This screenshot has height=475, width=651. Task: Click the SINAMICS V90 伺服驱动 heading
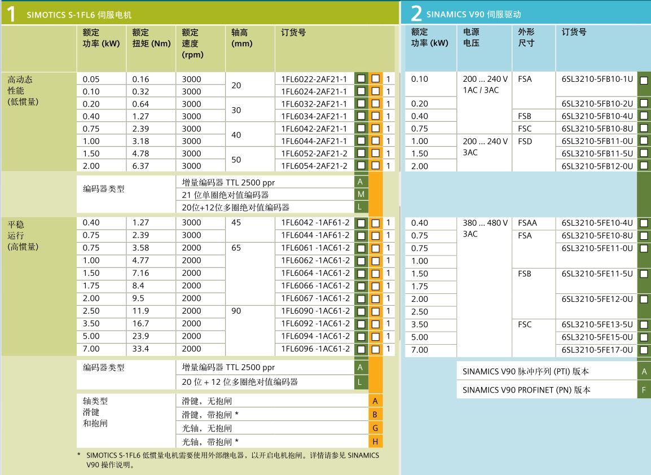473,15
